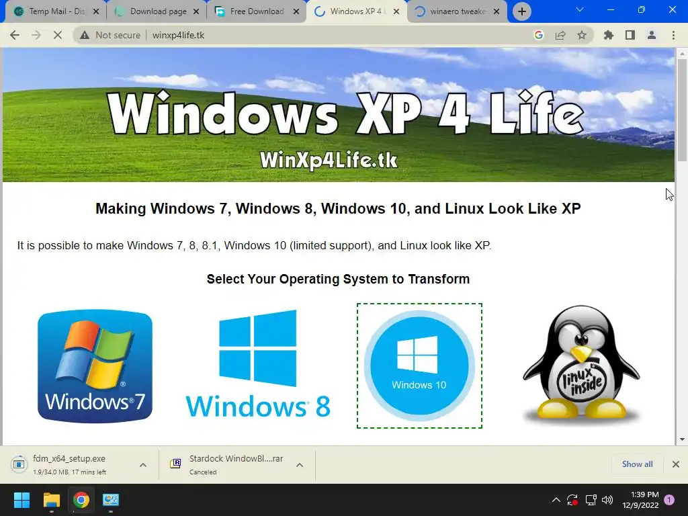Click scrollbar up arrow
The image size is (688, 516).
click(682, 53)
